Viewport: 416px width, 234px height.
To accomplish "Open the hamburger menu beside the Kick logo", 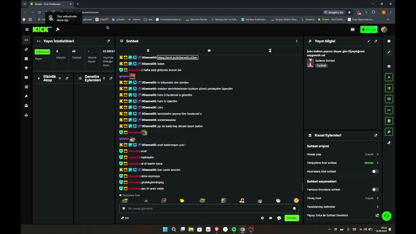I will point(27,30).
